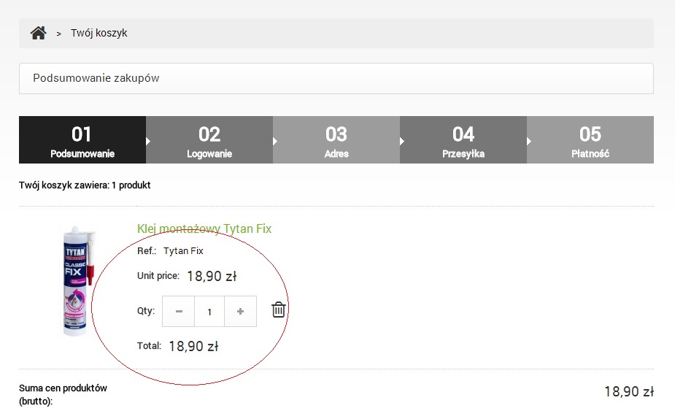This screenshot has height=411, width=675.
Task: Go to the home page icon
Action: [x=39, y=33]
